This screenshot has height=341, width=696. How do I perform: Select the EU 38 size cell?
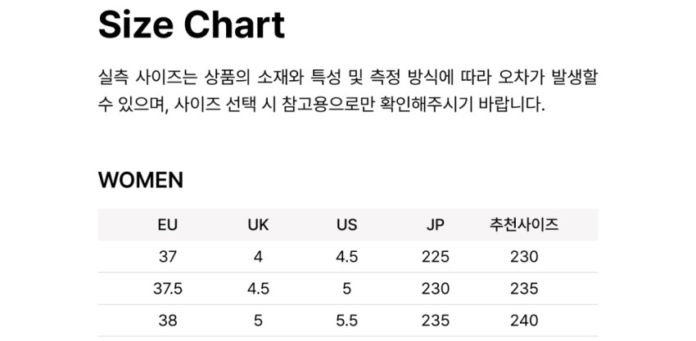[x=168, y=321]
